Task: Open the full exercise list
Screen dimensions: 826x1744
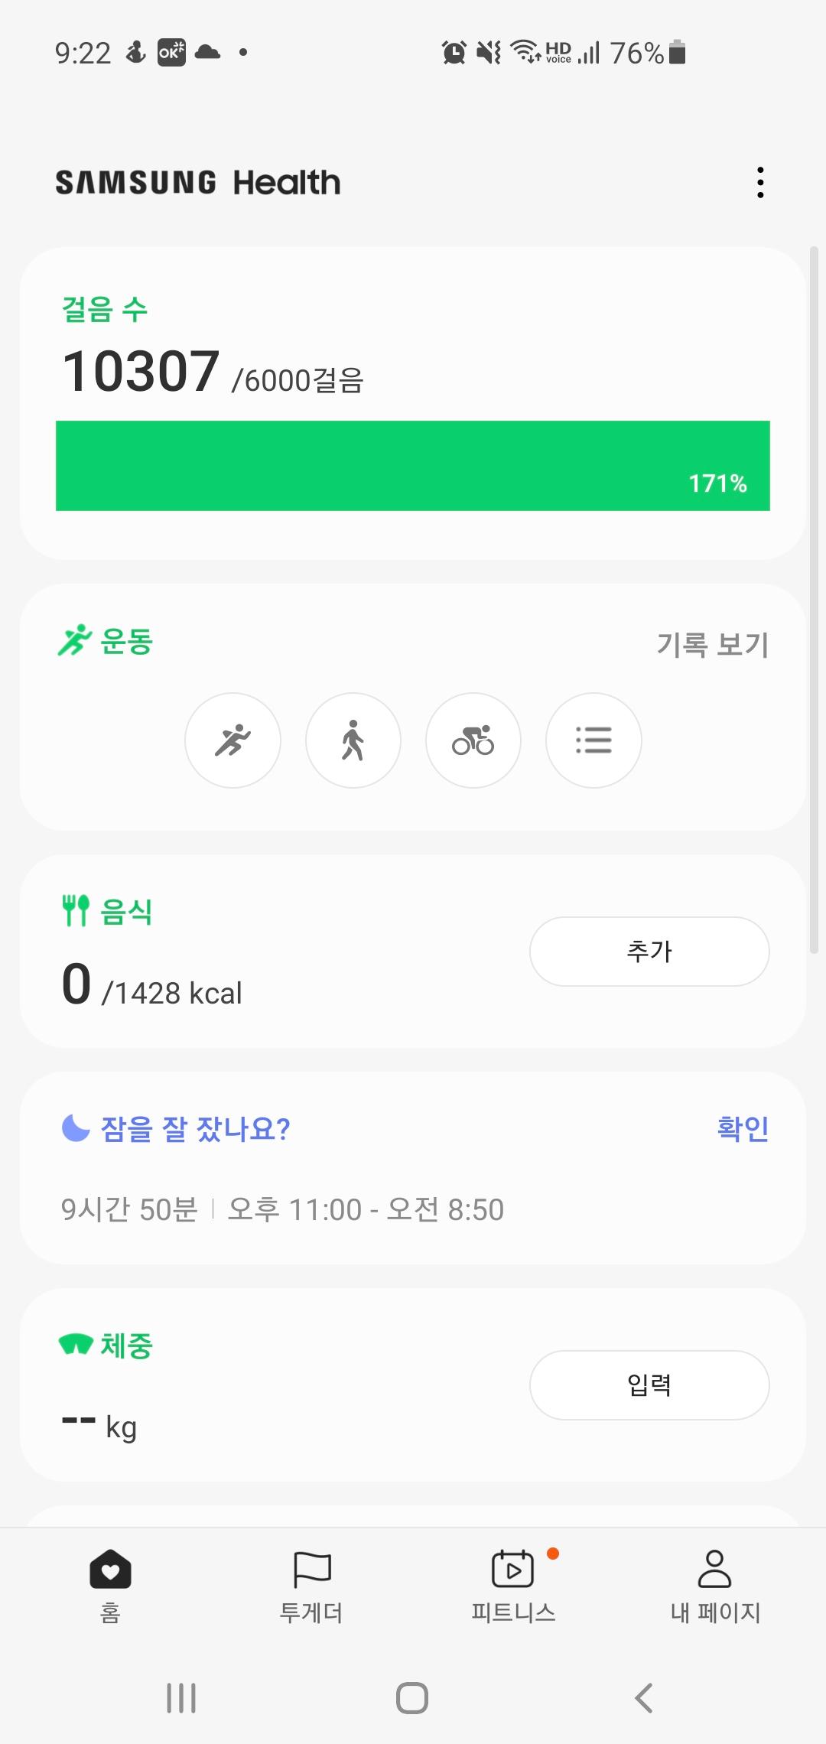Action: pyautogui.click(x=593, y=740)
